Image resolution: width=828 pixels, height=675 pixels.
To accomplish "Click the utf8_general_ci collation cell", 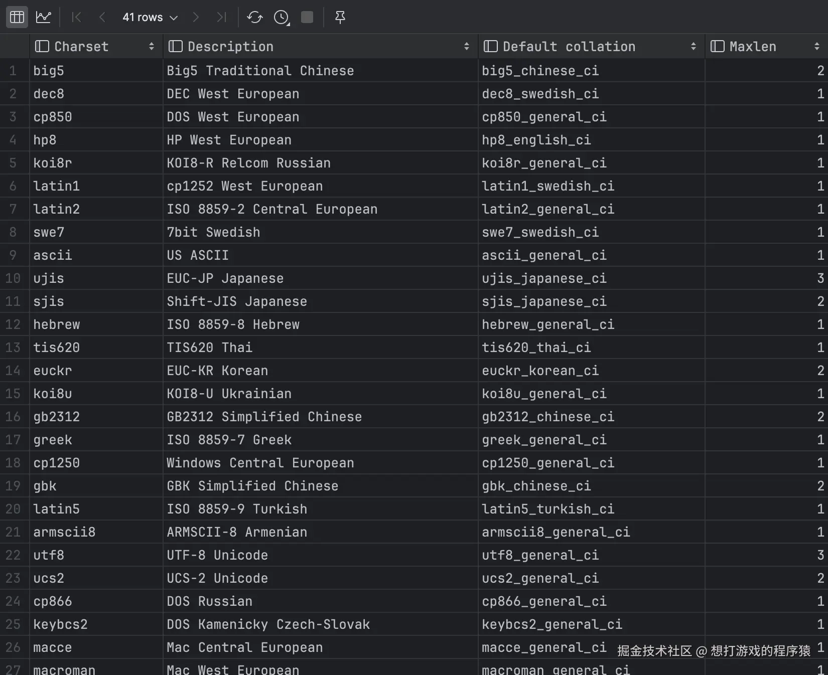I will point(540,555).
